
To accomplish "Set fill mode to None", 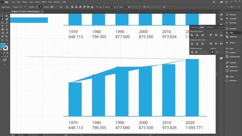I will (x=7, y=53).
